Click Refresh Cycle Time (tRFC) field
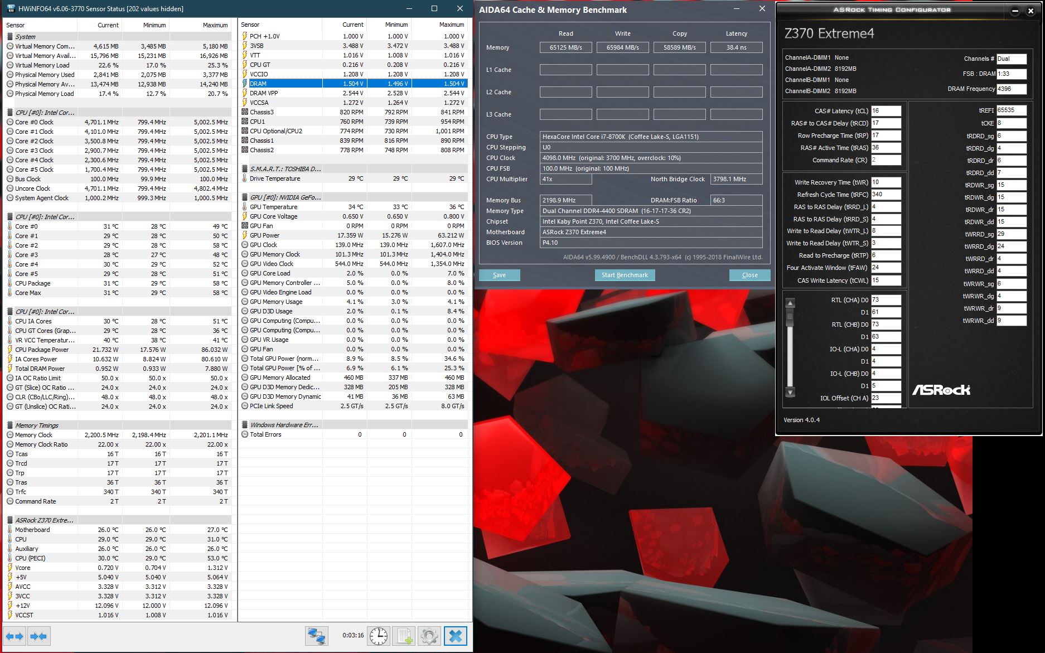 tap(886, 195)
